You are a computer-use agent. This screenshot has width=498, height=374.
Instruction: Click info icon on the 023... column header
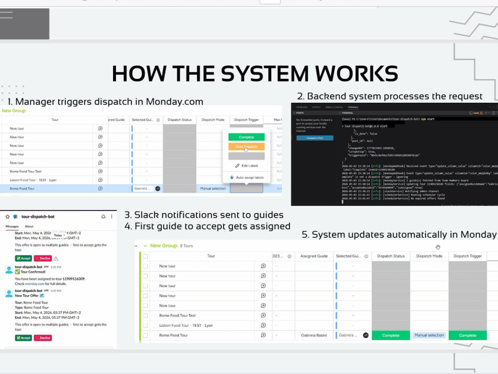click(x=289, y=256)
